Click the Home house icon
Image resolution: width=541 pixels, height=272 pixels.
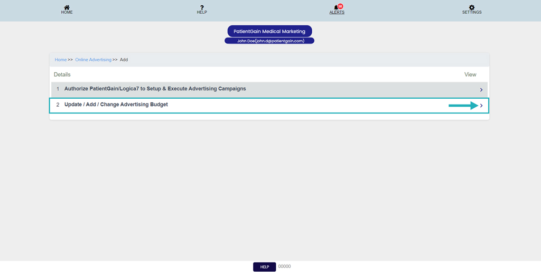[67, 7]
